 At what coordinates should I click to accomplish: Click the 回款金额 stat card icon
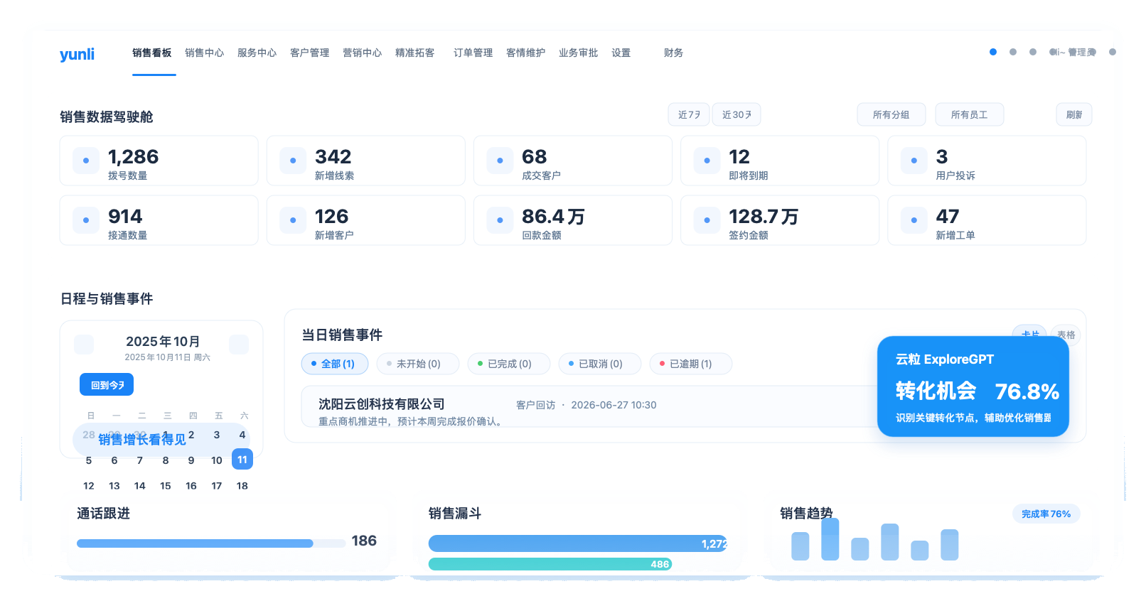click(x=500, y=220)
